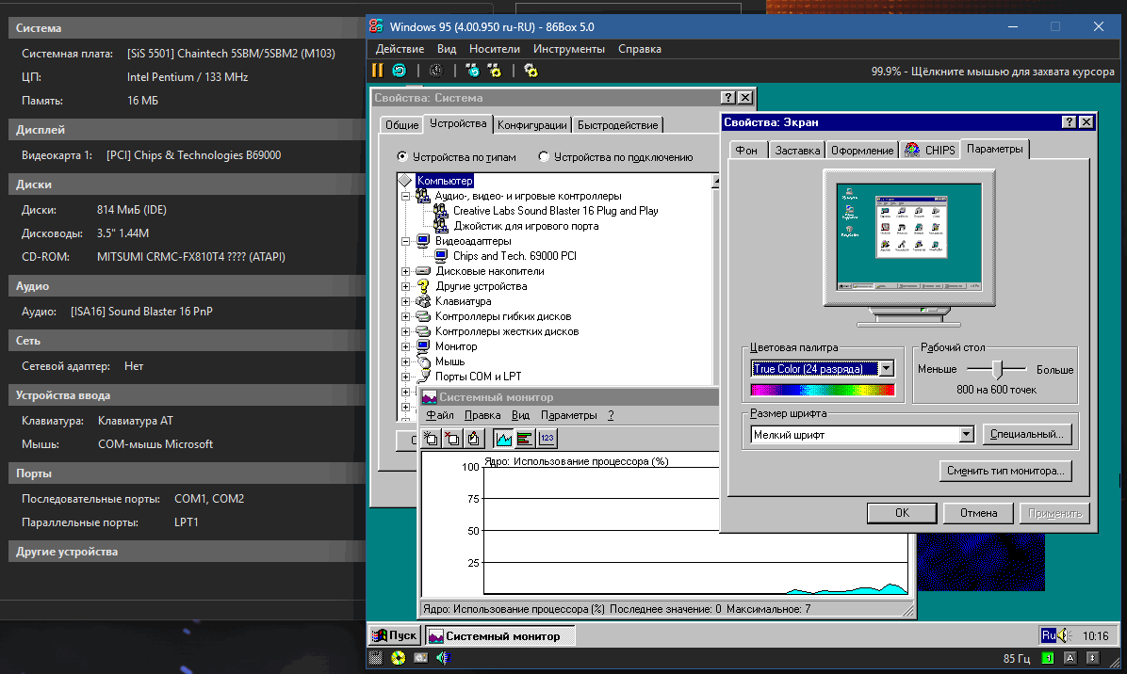Viewport: 1127px width, 674px height.
Task: Open the Пуск start menu button
Action: [x=394, y=635]
